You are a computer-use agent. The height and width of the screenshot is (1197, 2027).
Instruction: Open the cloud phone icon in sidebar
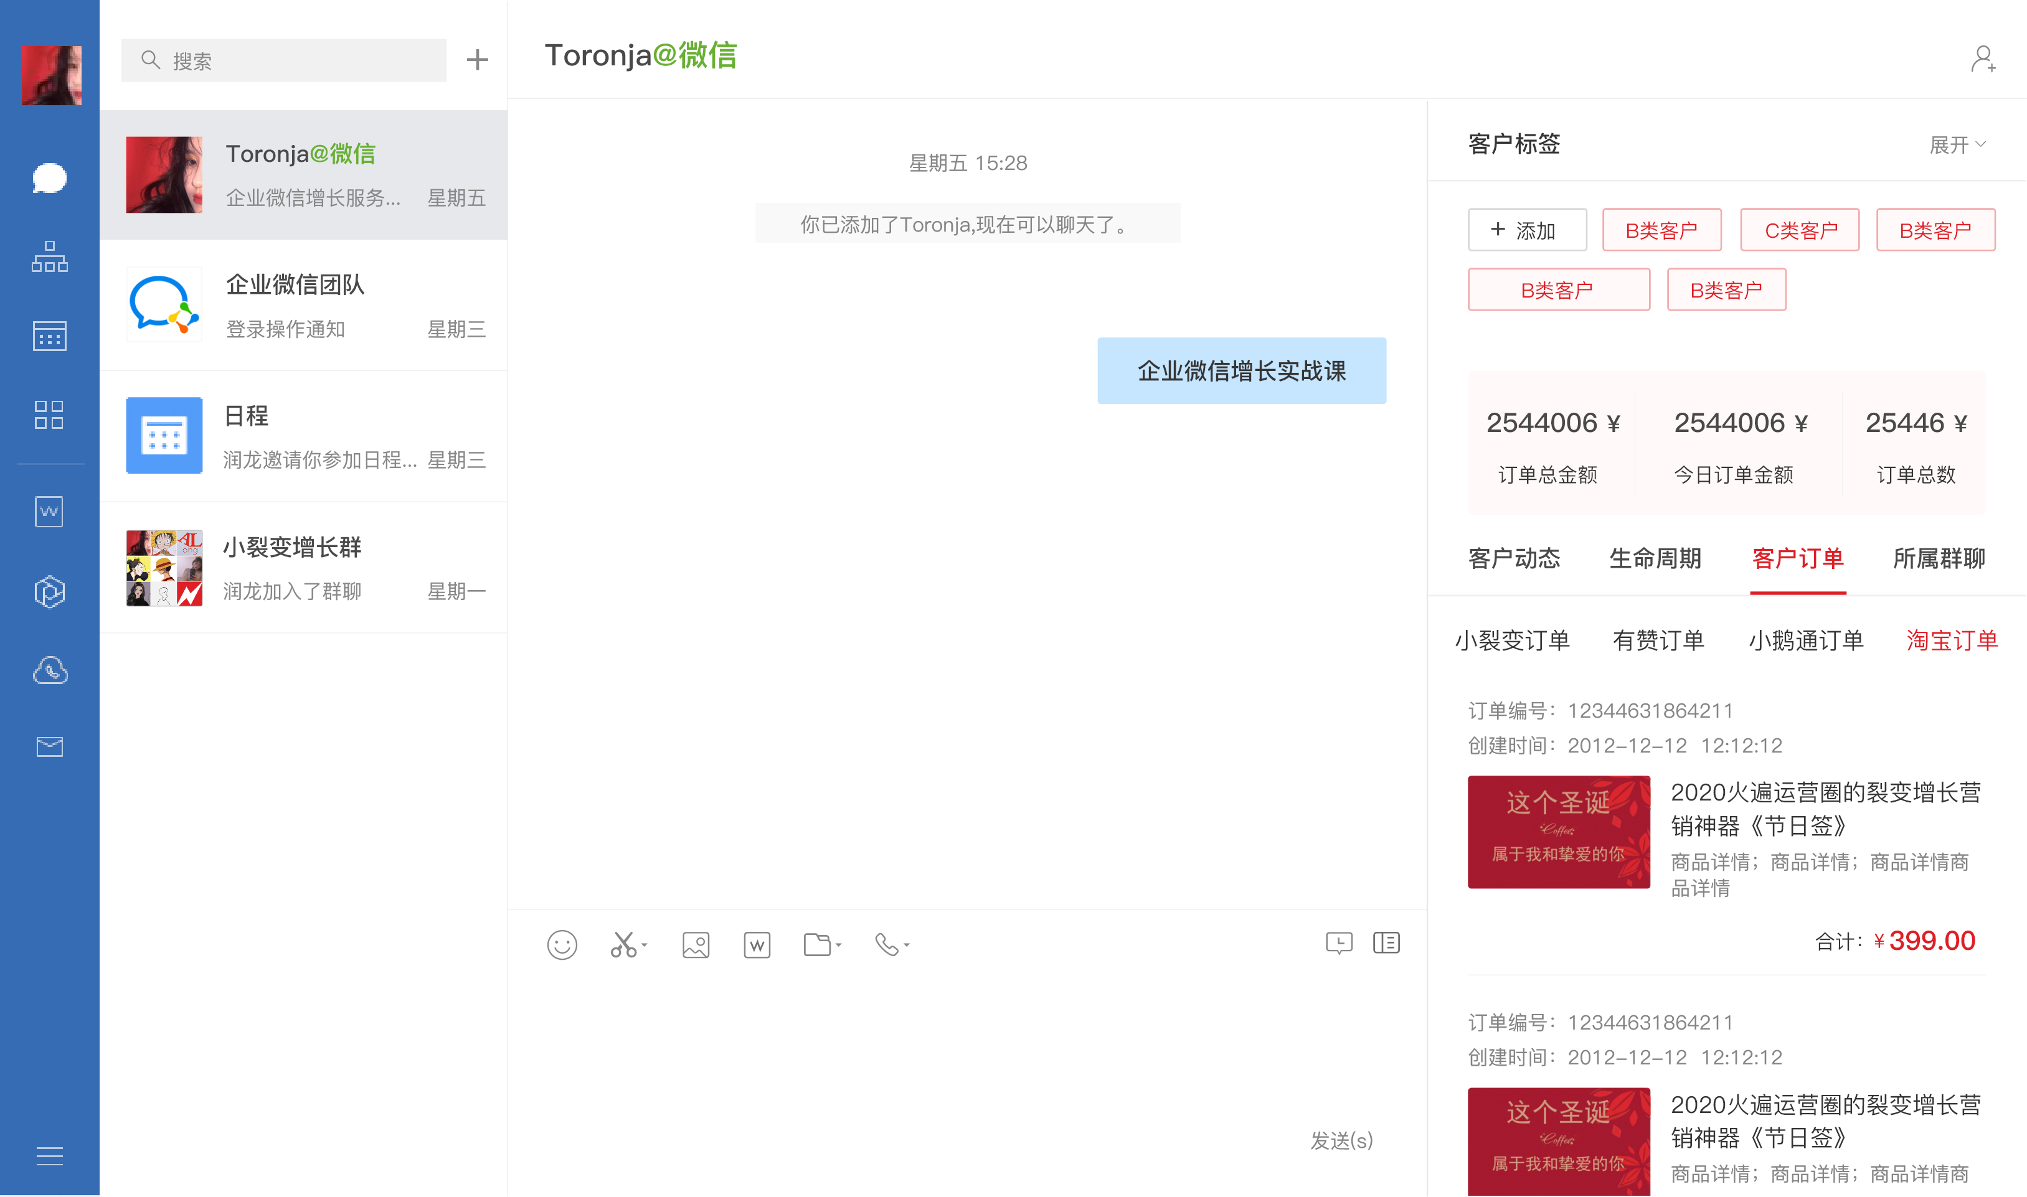(49, 670)
